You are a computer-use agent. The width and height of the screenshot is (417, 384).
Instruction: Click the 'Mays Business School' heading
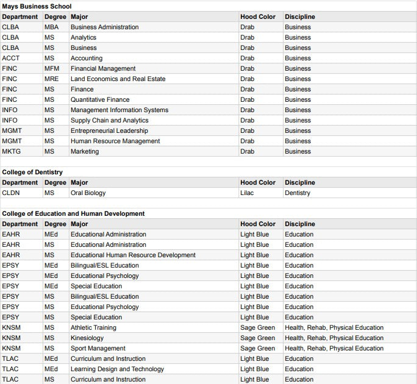coord(37,6)
